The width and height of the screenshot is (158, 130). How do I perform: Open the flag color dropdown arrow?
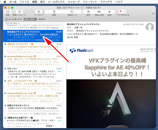(124, 12)
